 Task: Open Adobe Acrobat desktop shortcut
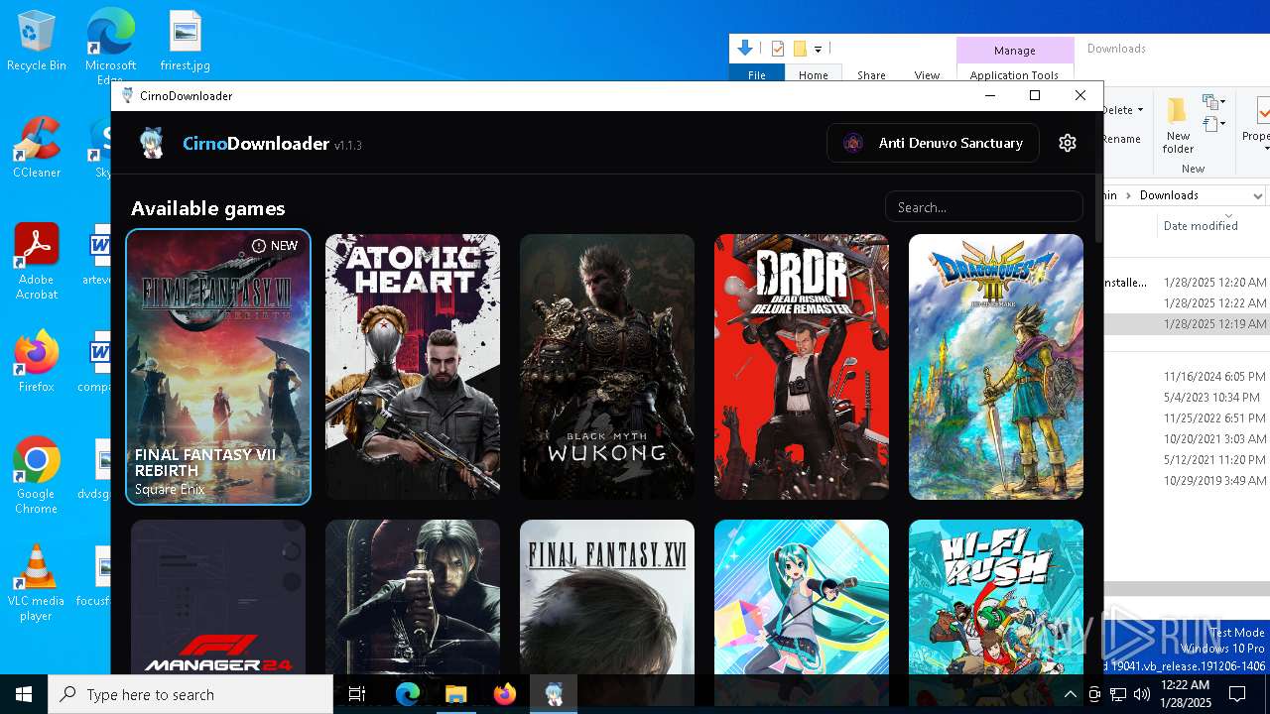click(37, 263)
